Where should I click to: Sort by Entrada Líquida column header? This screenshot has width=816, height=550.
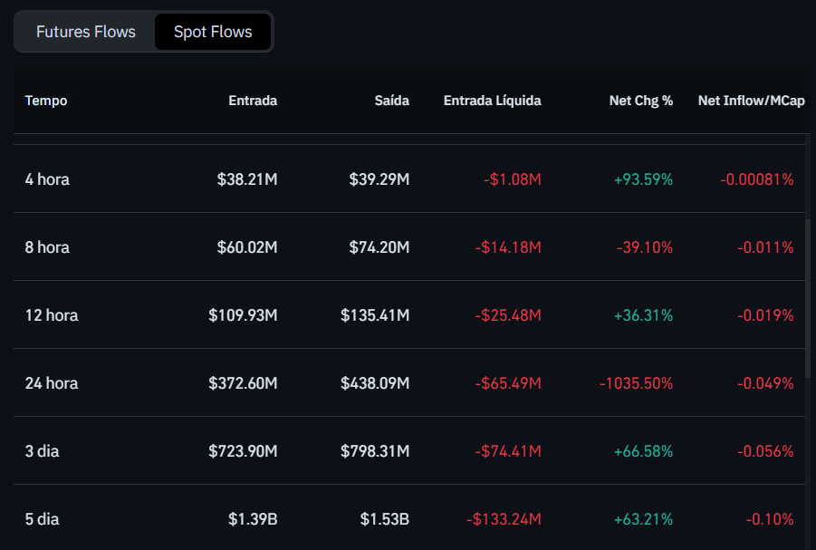(492, 101)
